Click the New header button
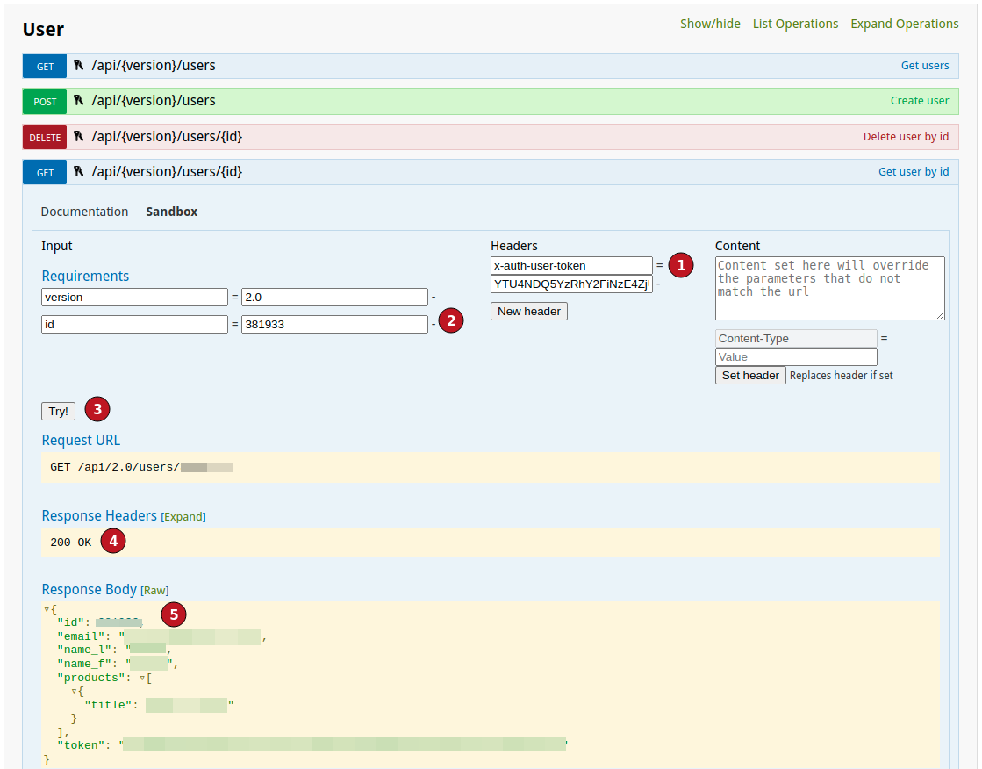The width and height of the screenshot is (982, 769). [x=529, y=311]
